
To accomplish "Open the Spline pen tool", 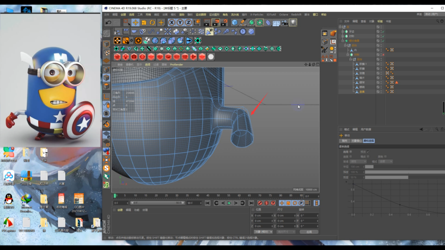I will pyautogui.click(x=243, y=22).
